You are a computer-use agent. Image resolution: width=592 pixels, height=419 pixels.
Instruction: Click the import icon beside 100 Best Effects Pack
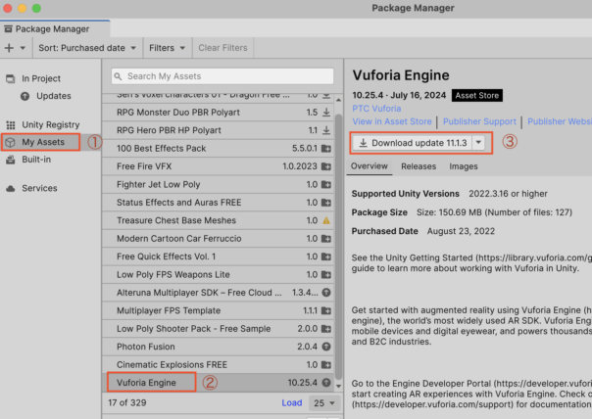pos(326,148)
